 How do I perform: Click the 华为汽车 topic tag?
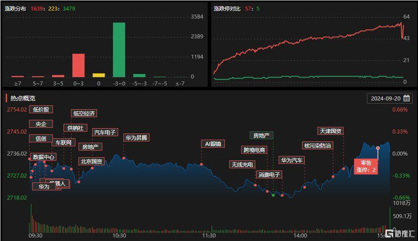[x=291, y=160]
